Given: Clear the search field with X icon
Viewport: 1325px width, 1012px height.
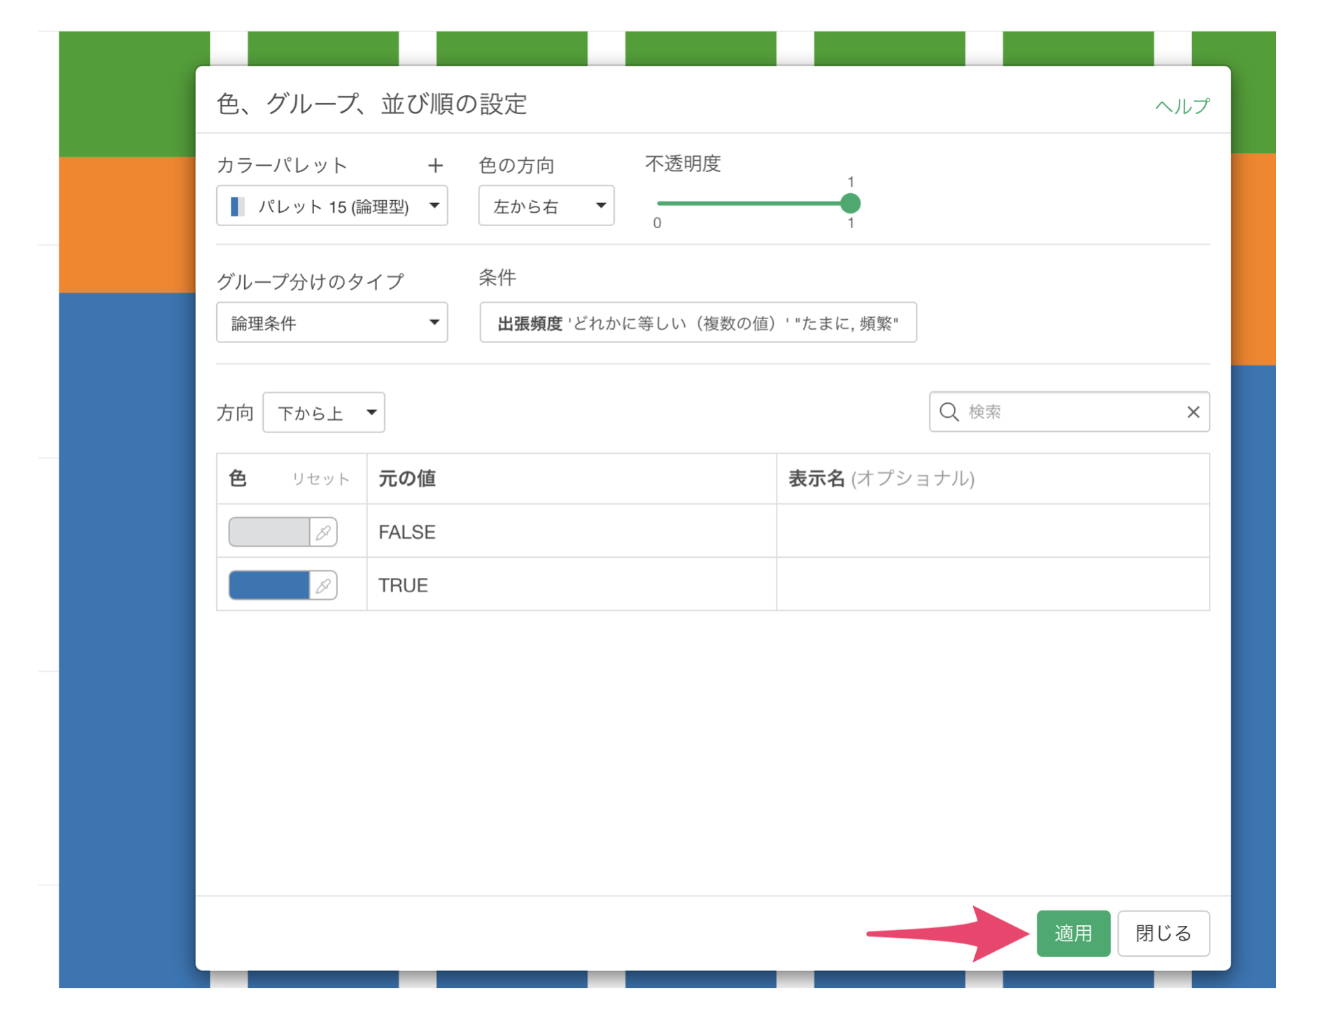Looking at the screenshot, I should click(x=1193, y=412).
